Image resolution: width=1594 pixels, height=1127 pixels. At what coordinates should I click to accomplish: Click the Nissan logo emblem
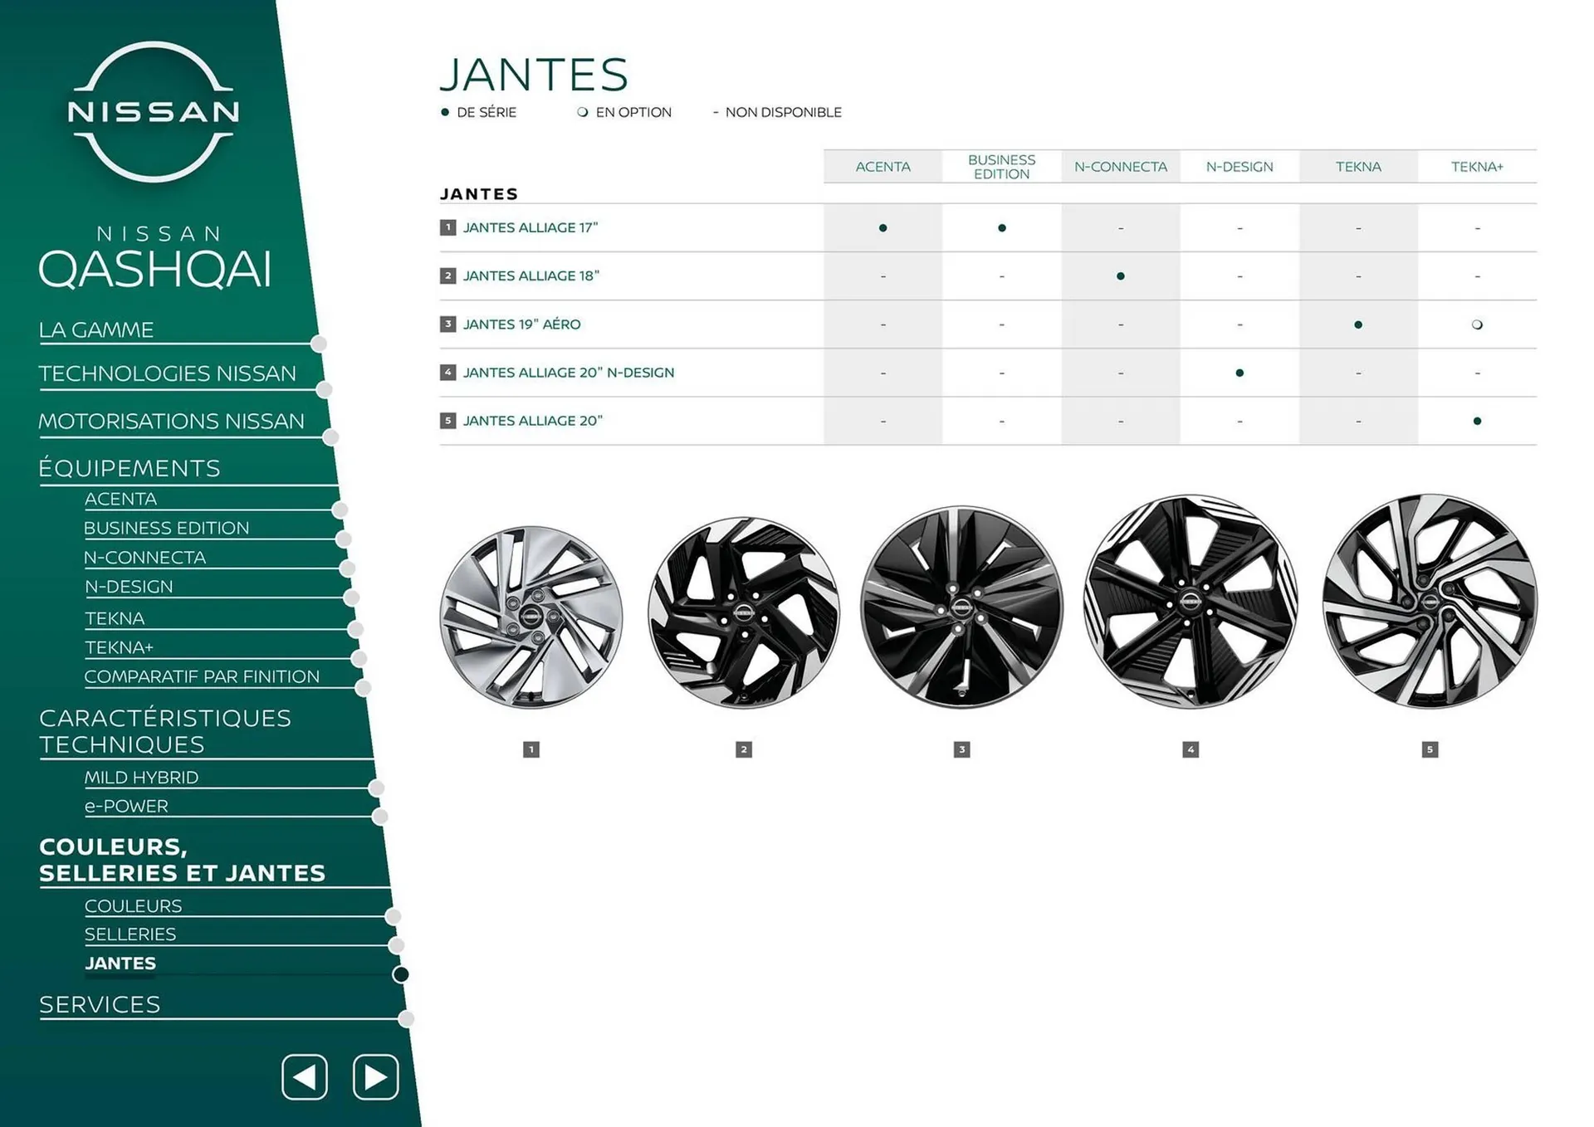154,111
